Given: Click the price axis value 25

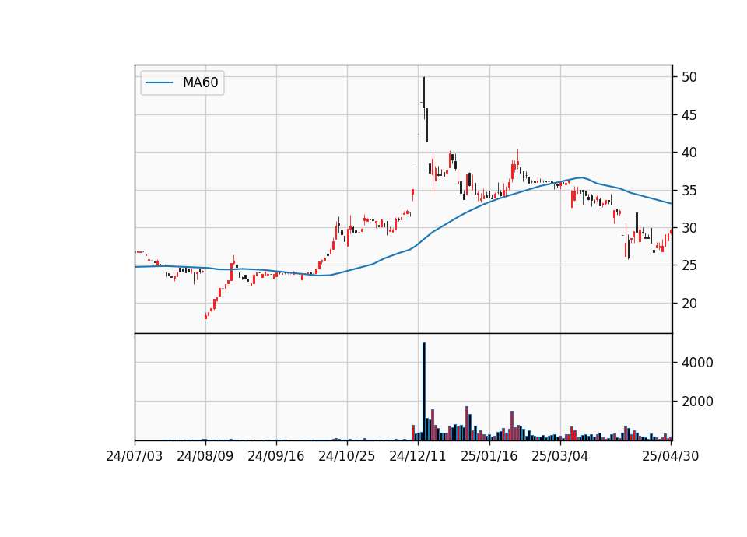Looking at the screenshot, I should coord(689,265).
